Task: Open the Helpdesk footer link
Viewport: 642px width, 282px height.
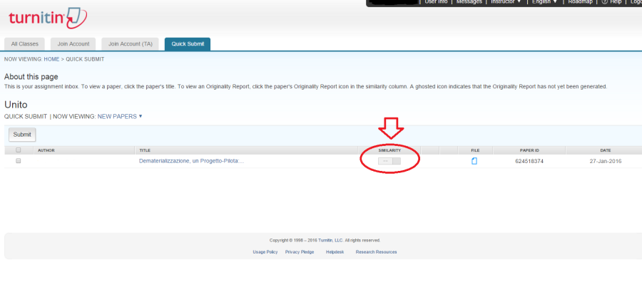Action: point(335,252)
